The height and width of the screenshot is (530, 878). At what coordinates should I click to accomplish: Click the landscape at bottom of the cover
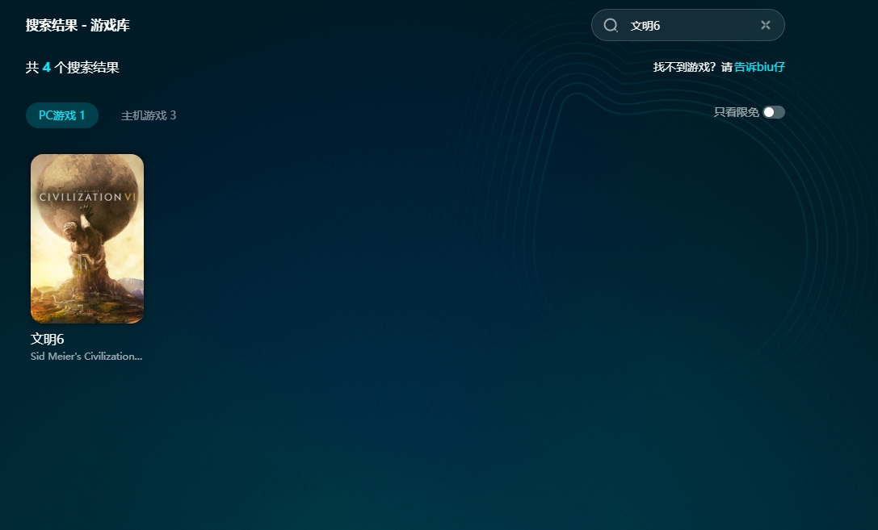click(87, 307)
